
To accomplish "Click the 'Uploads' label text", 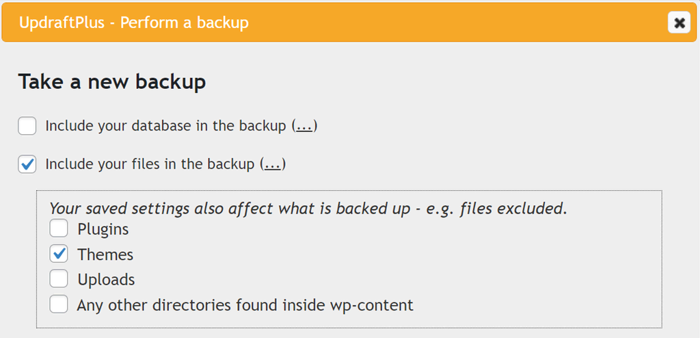I will (x=106, y=280).
